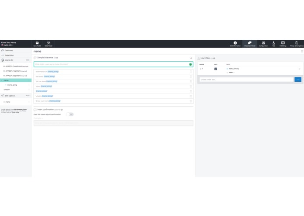Open the Privacy & Compliance tab
The height and width of the screenshot is (216, 304).
click(x=297, y=44)
